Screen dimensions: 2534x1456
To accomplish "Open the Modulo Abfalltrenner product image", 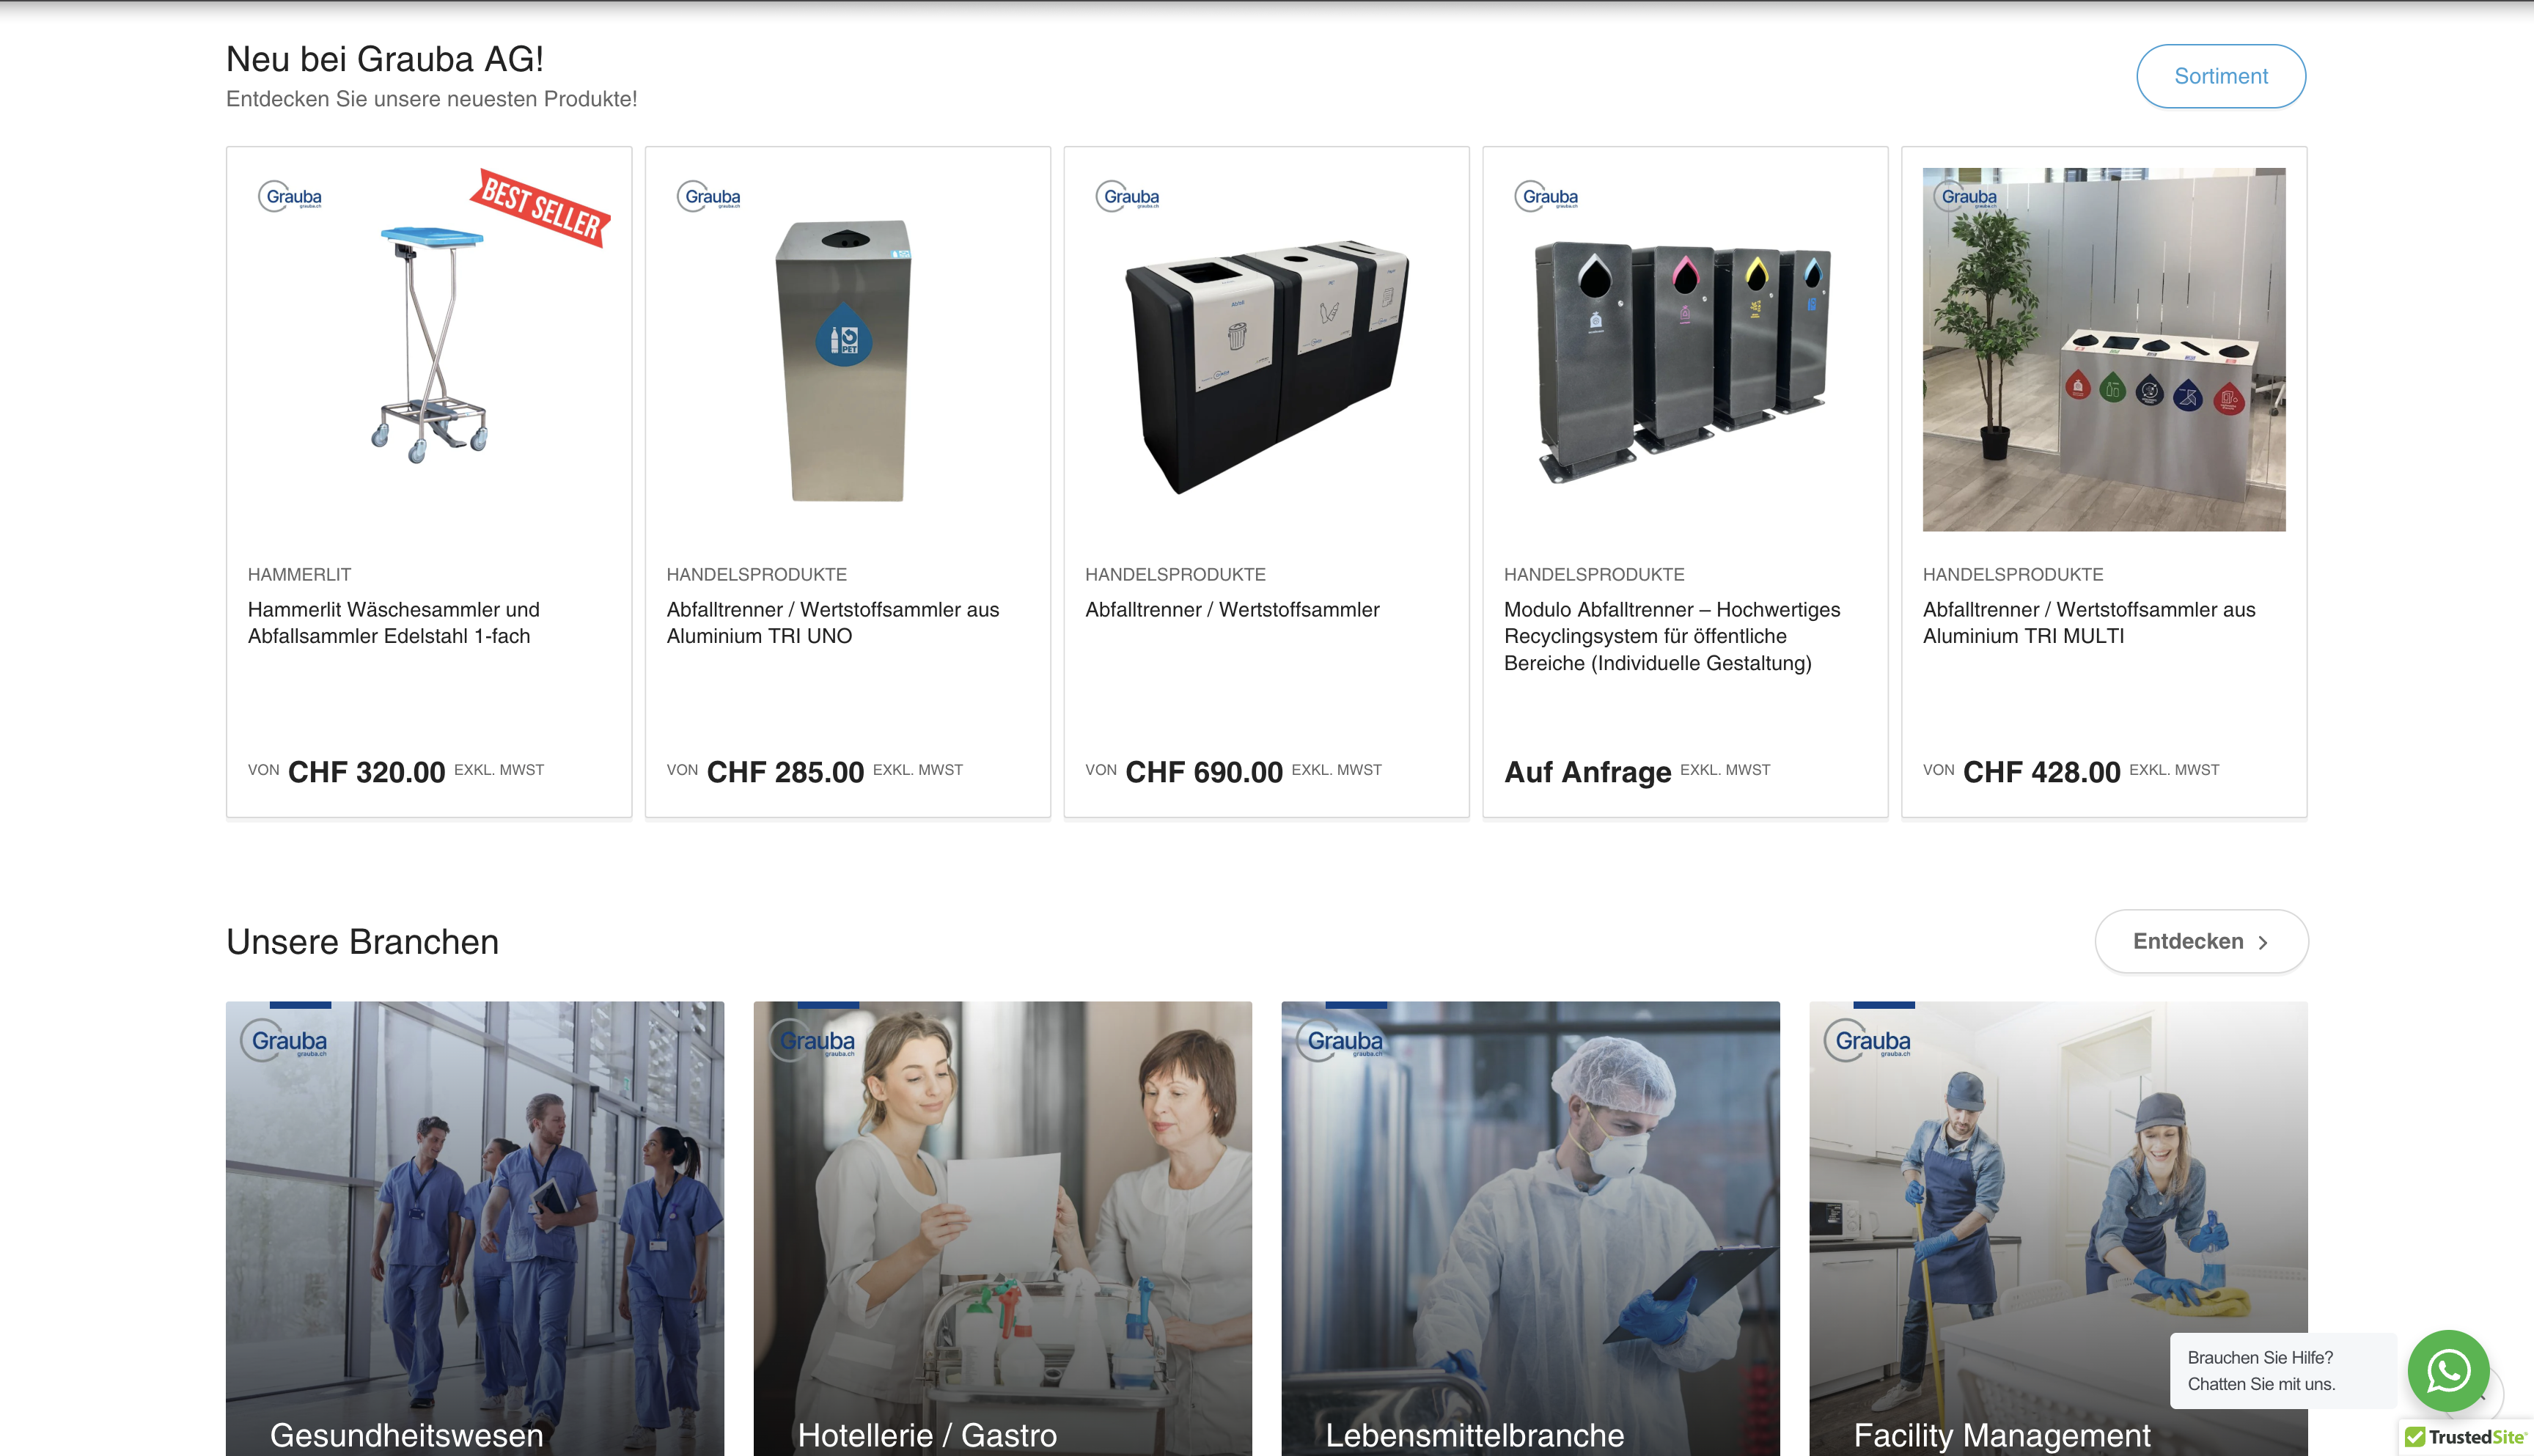I will click(1686, 350).
